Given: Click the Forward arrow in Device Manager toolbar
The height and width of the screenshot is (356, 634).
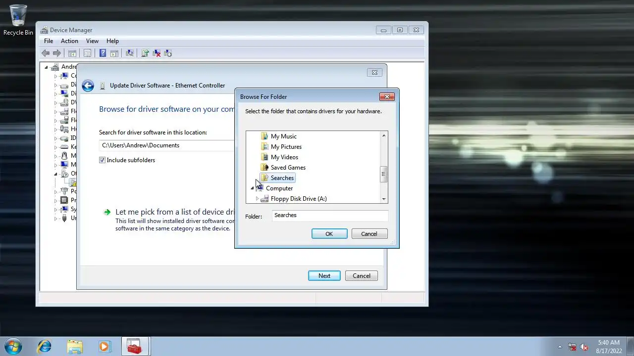Looking at the screenshot, I should pos(57,53).
